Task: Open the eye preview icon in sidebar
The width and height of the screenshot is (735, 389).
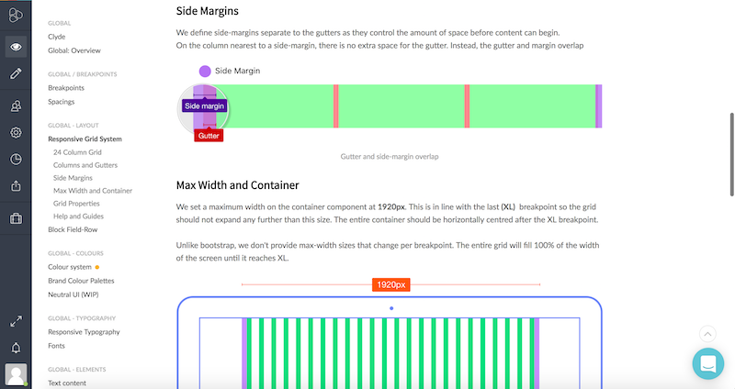Action: [x=16, y=47]
